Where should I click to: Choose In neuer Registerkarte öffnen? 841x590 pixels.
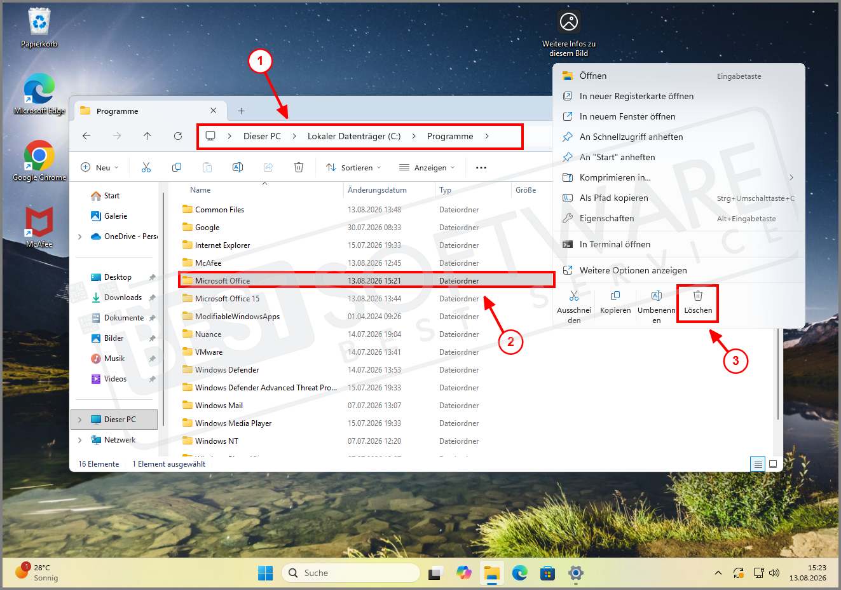678,96
